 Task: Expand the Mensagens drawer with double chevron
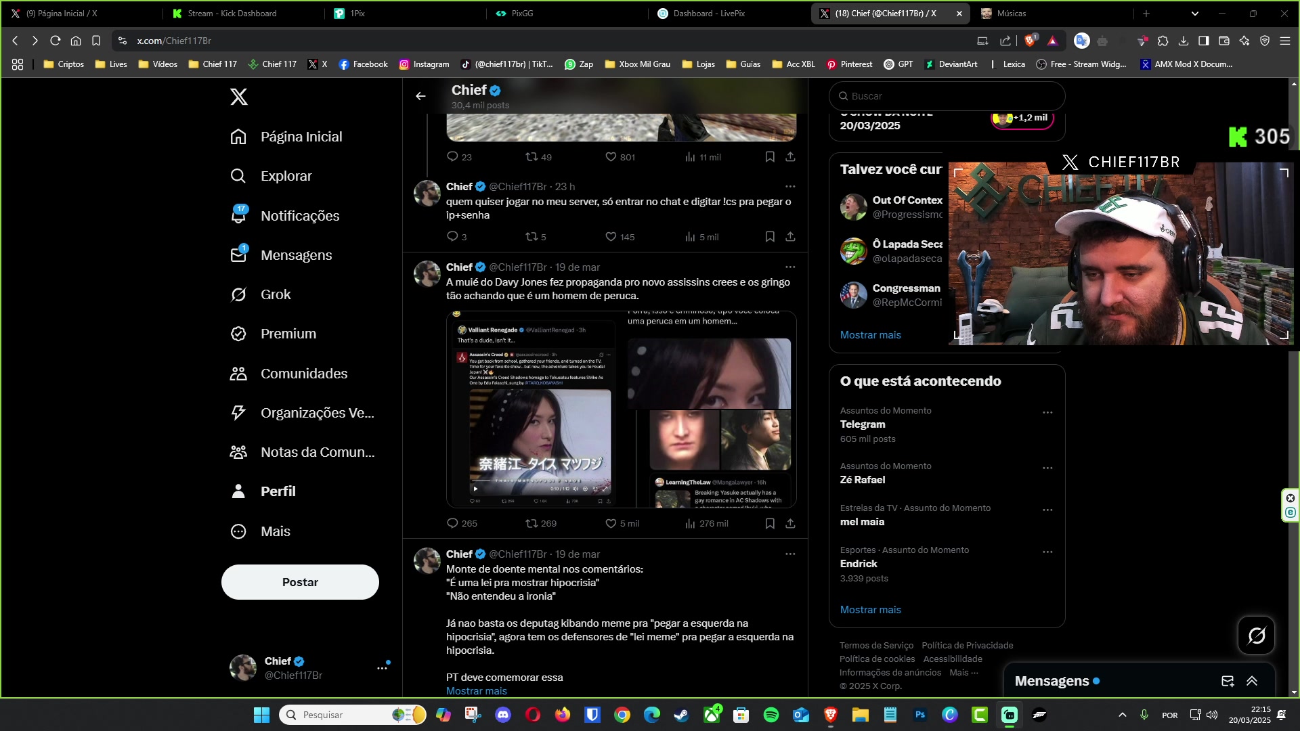(x=1252, y=681)
